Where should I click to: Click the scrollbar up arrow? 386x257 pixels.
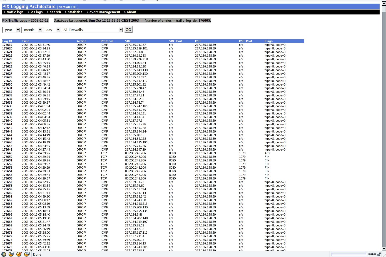click(x=384, y=2)
